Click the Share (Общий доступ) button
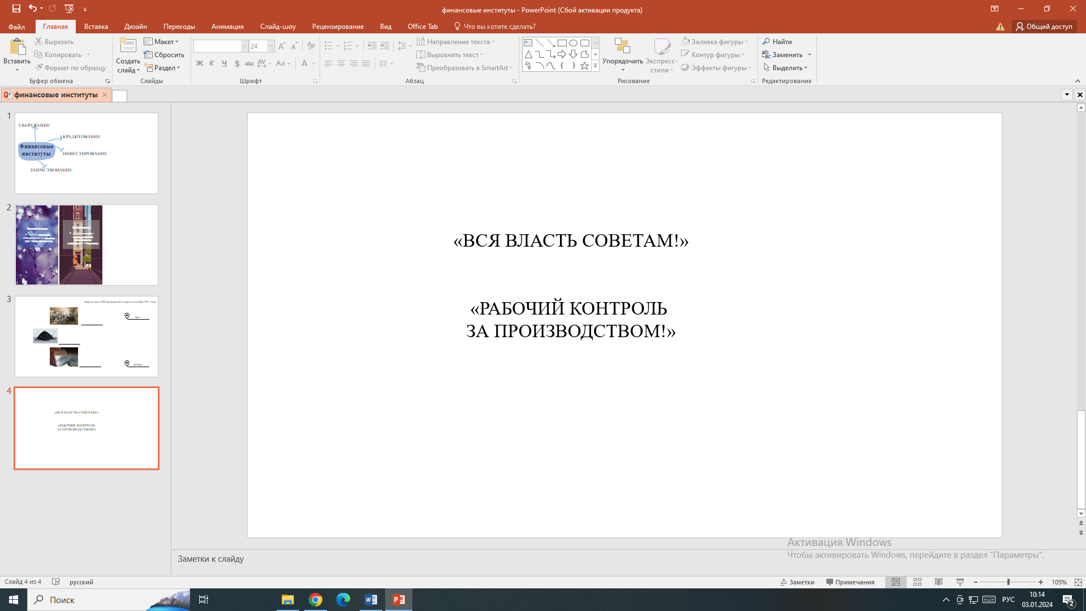This screenshot has height=611, width=1086. pyautogui.click(x=1044, y=27)
